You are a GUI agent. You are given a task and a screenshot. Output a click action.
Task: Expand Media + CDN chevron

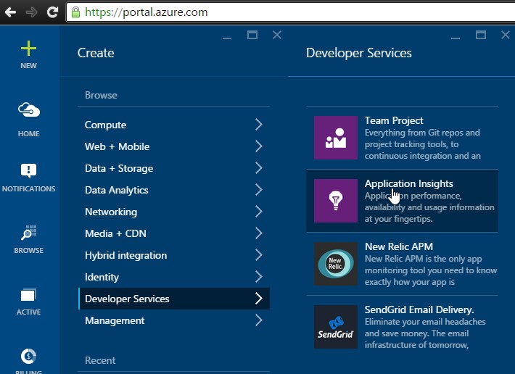point(259,233)
